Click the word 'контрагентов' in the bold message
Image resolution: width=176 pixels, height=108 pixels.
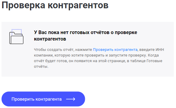click(x=50, y=39)
